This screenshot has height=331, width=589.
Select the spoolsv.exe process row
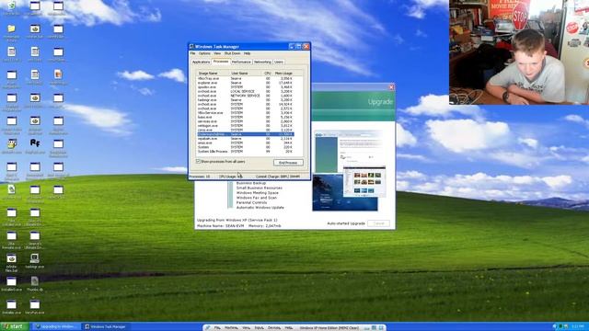coord(246,87)
